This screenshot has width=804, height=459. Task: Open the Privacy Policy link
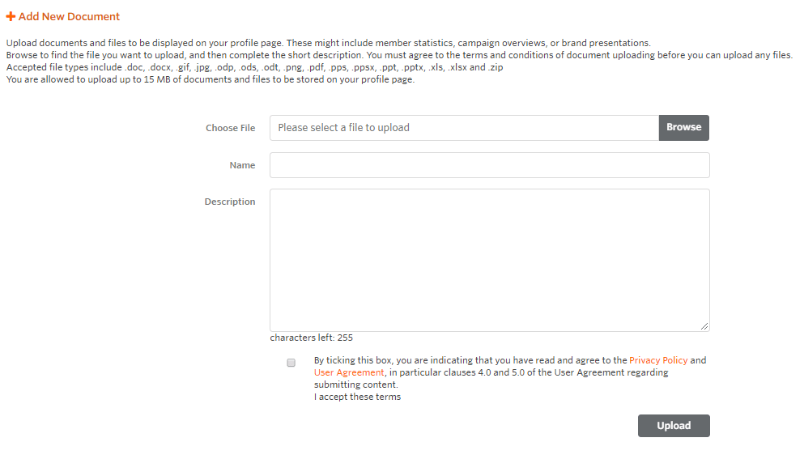click(x=657, y=360)
